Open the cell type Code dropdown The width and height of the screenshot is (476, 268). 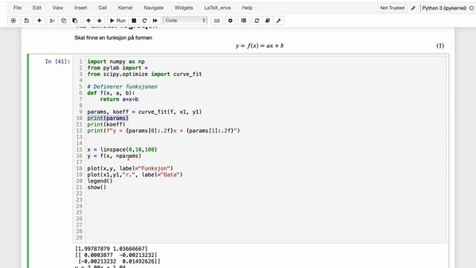[185, 20]
